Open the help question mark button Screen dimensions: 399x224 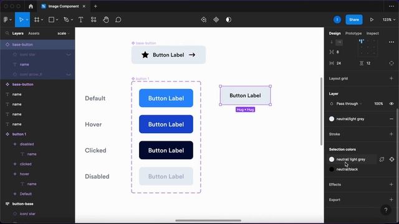click(386, 210)
